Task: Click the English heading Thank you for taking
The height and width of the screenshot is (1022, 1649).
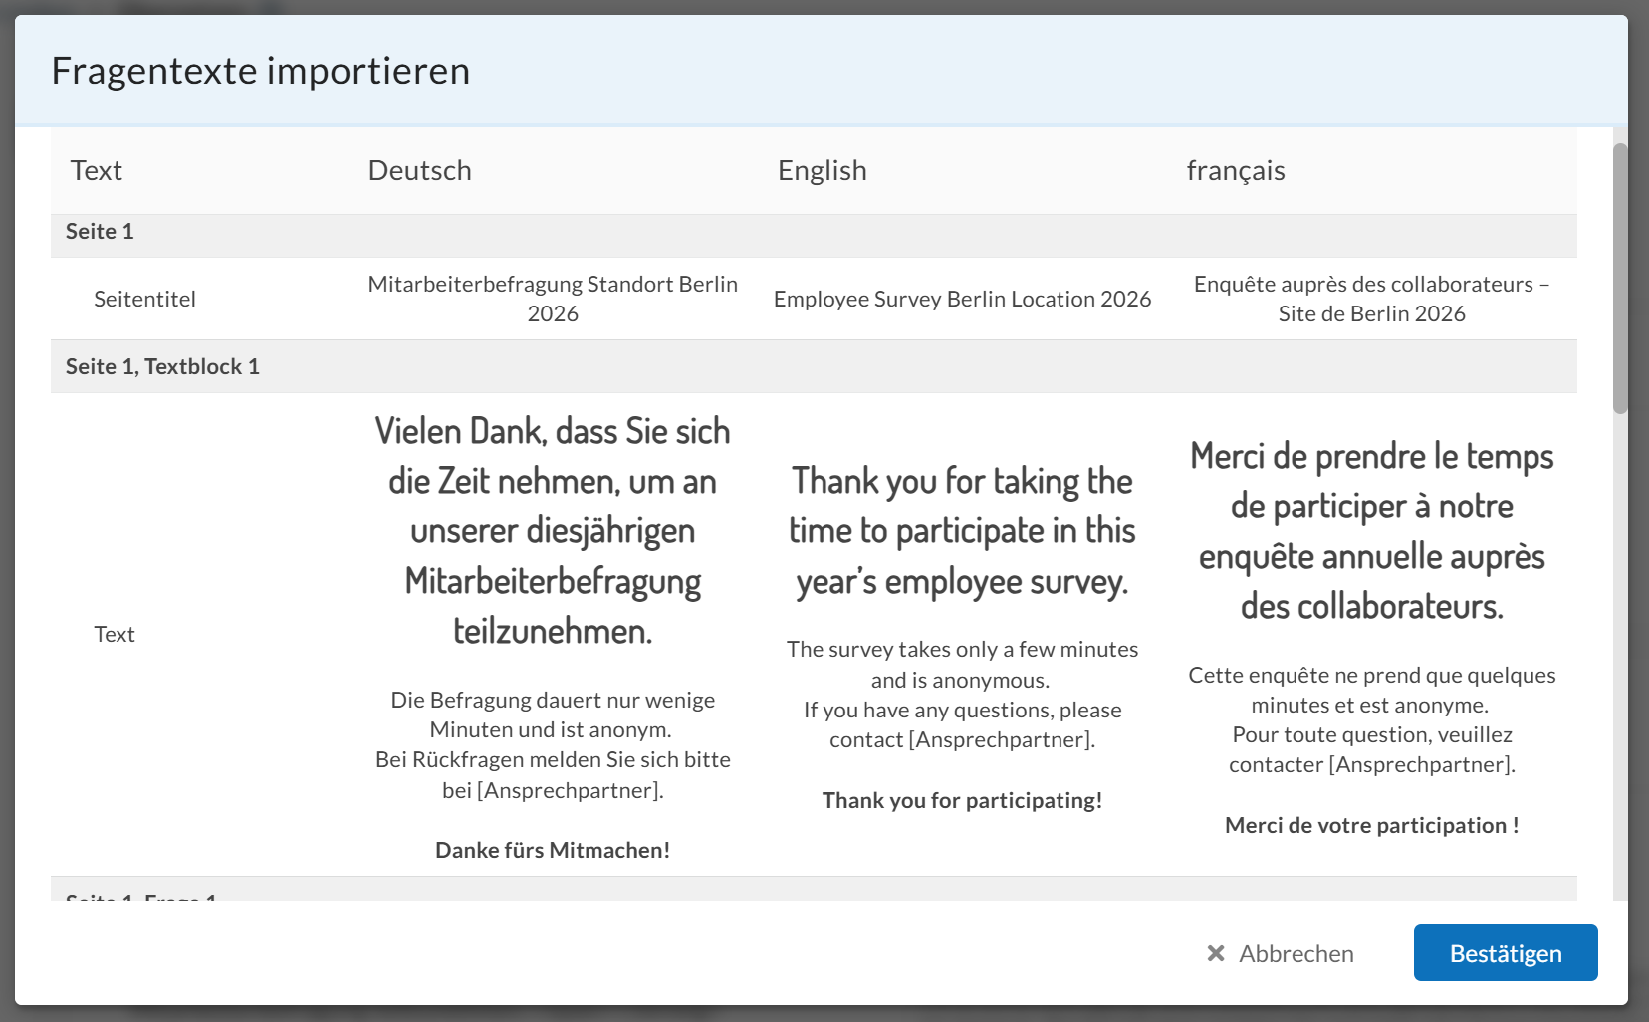Action: point(962,530)
